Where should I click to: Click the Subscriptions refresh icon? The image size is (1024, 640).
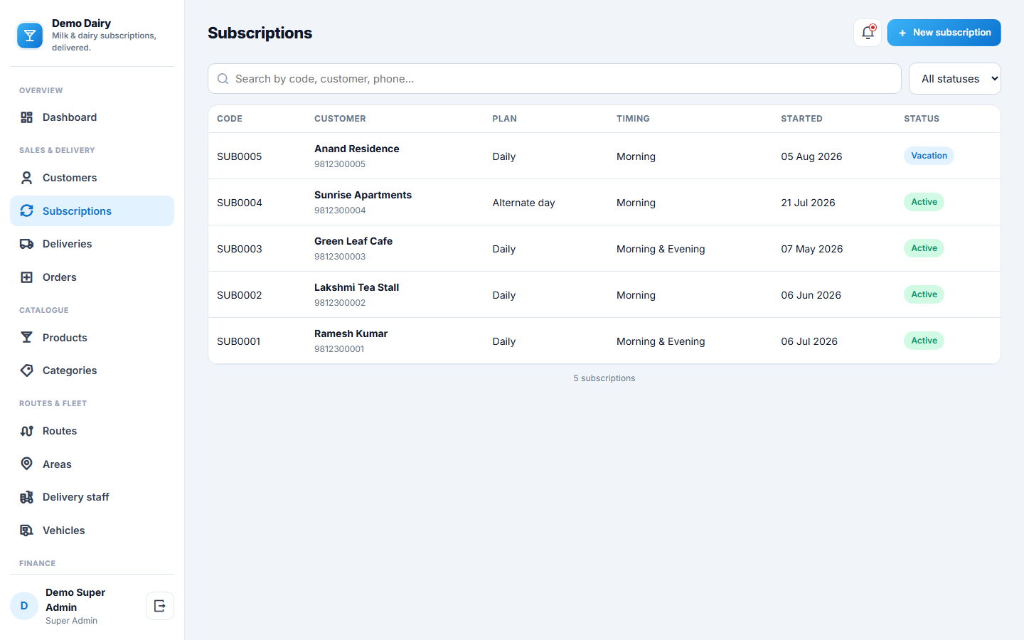click(27, 210)
